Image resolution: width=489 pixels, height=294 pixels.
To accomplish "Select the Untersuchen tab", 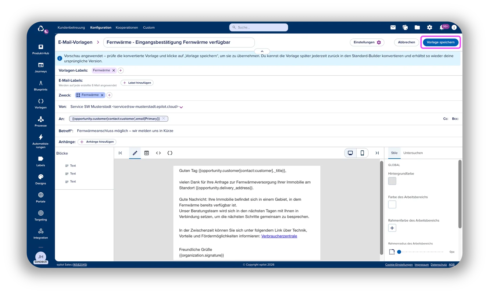I will coord(413,153).
